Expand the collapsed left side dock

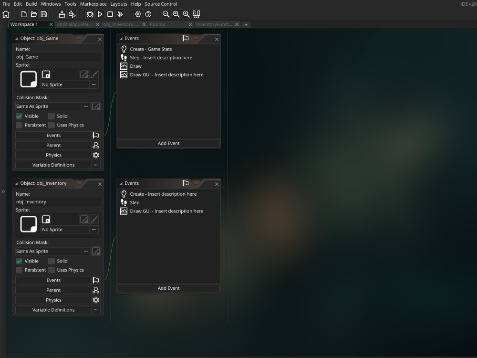point(3,191)
